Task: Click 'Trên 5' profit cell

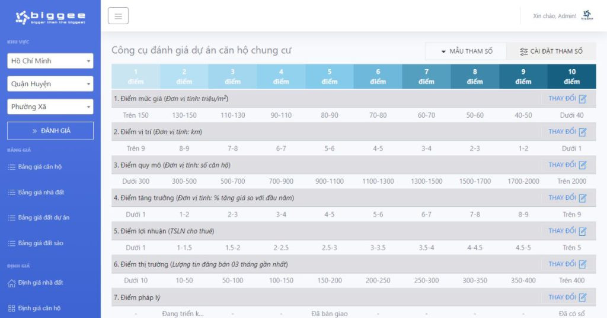Action: click(572, 248)
